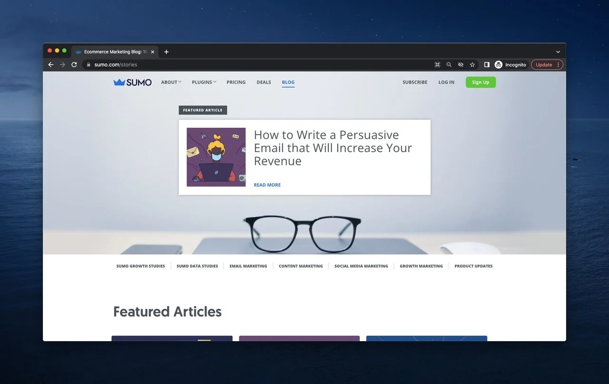609x384 pixels.
Task: Reload the page with the refresh icon
Action: click(x=74, y=65)
